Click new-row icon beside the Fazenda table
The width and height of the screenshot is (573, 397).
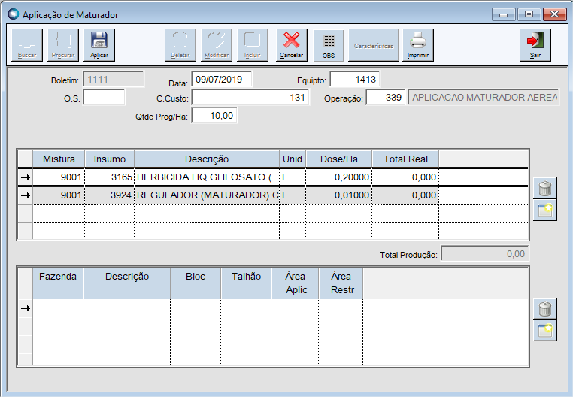pyautogui.click(x=545, y=331)
